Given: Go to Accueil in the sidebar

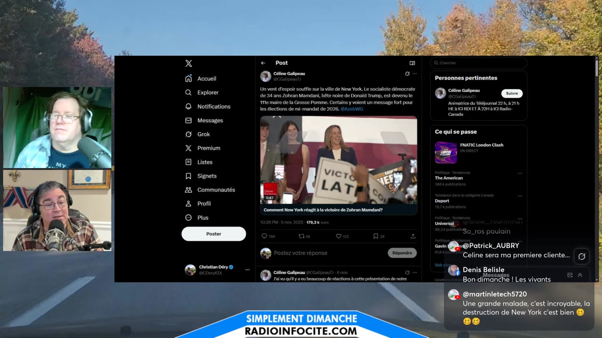Looking at the screenshot, I should [x=201, y=78].
